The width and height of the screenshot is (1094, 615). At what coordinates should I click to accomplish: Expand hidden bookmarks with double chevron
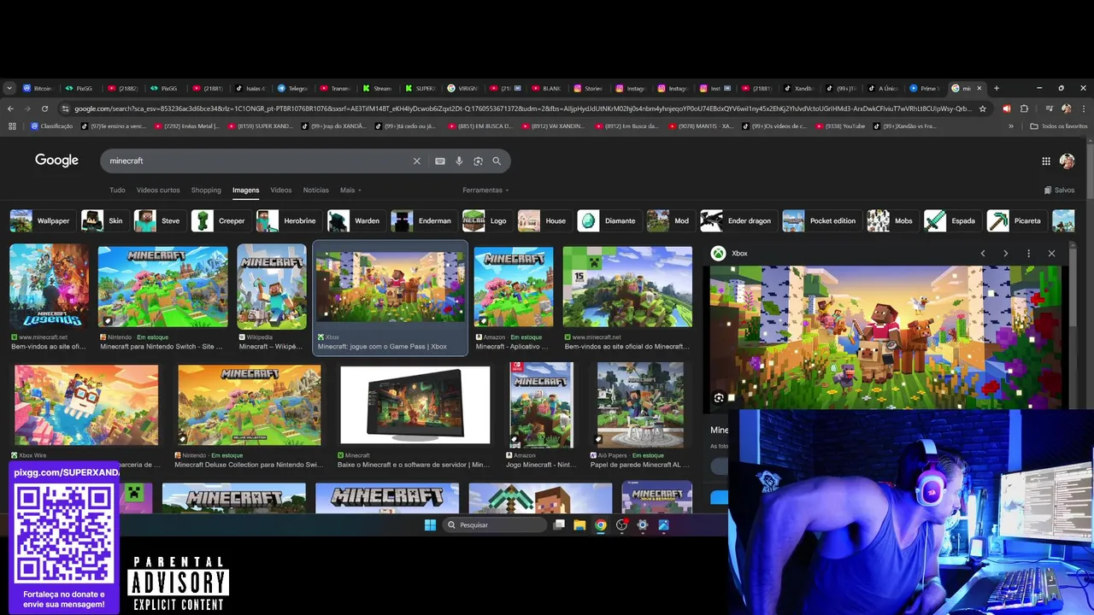[x=1011, y=126]
